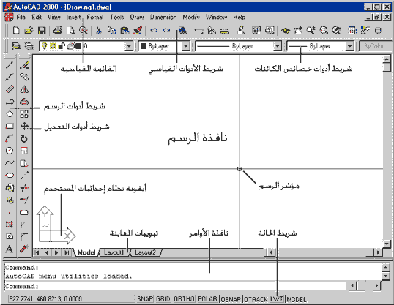This screenshot has width=394, height=305.
Task: Toggle ORTHO mode in status bar
Action: click(184, 299)
